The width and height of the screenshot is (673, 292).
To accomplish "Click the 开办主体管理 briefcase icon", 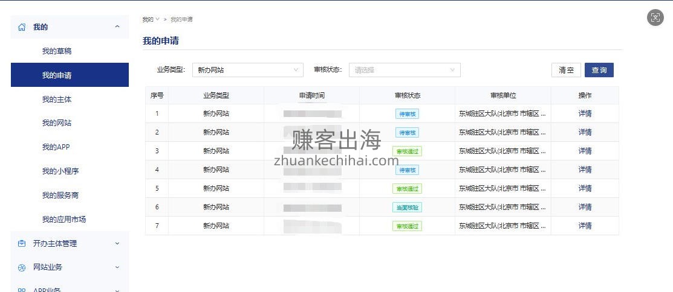I will tap(22, 244).
